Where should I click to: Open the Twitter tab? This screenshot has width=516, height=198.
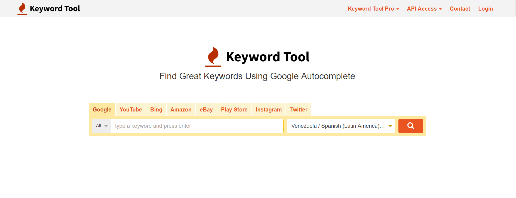point(299,110)
